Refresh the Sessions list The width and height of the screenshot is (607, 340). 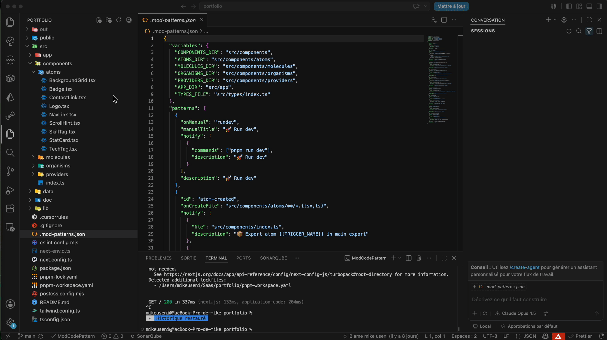(x=569, y=31)
